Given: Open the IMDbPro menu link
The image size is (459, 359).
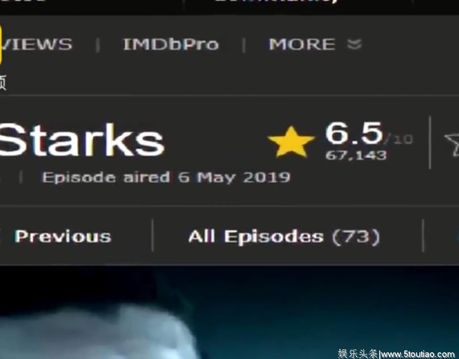Looking at the screenshot, I should pyautogui.click(x=171, y=44).
